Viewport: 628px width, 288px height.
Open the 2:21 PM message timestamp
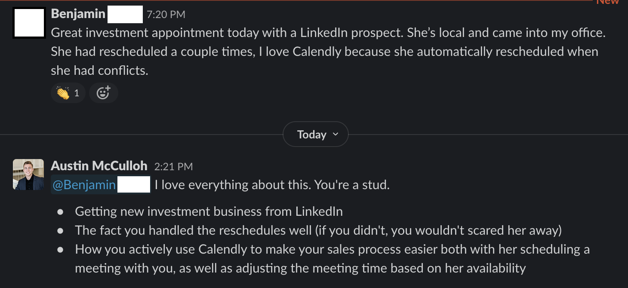[173, 166]
